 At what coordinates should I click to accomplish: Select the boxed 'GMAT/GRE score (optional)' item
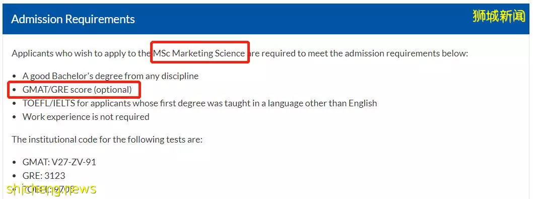point(77,90)
